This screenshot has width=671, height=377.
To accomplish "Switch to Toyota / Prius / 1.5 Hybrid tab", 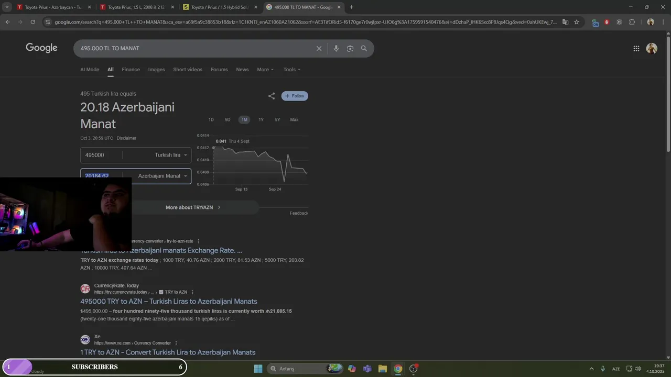I will 220,7.
